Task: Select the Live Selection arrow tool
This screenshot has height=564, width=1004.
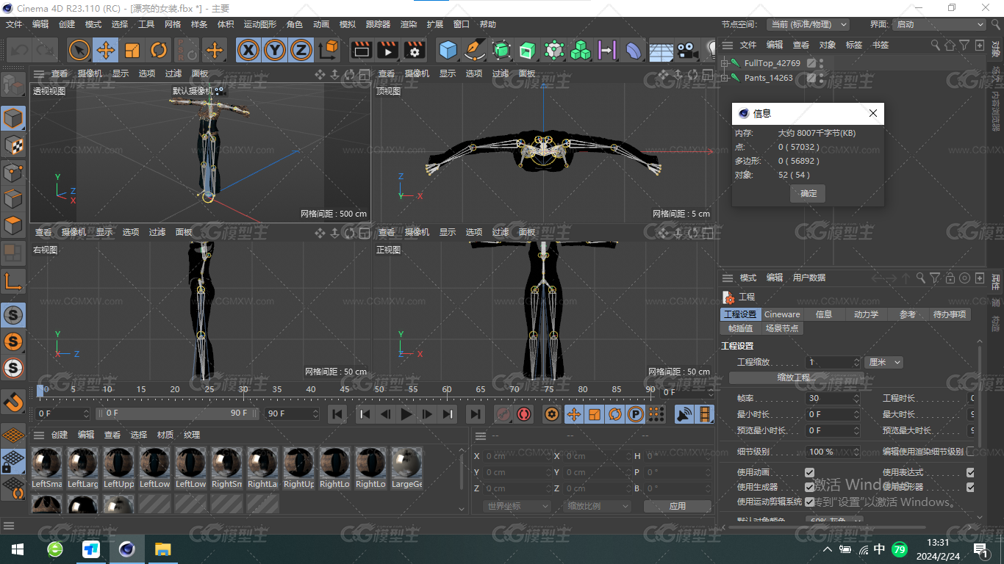Action: [79, 50]
